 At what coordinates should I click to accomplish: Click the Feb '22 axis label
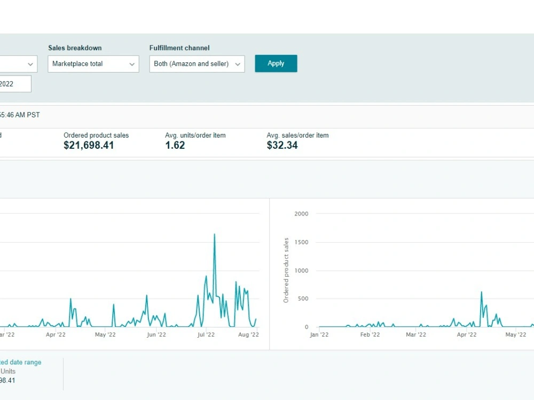pyautogui.click(x=370, y=334)
